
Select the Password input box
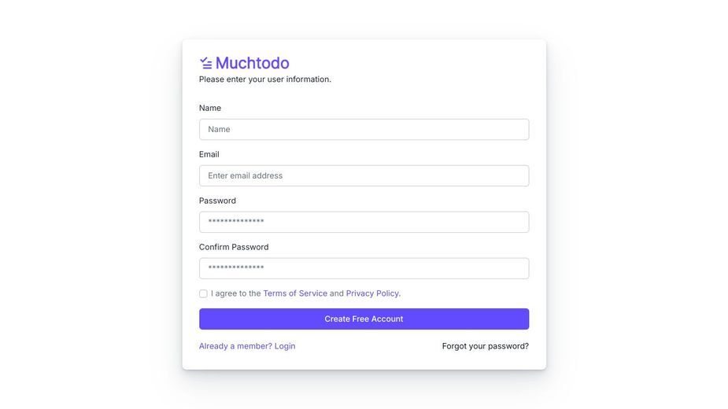pos(364,222)
